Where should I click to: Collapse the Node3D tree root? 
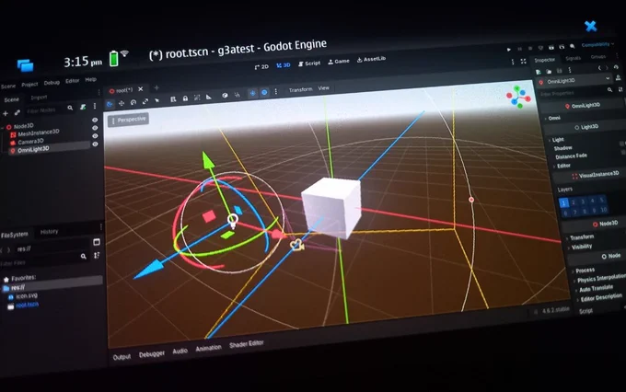tap(3, 128)
